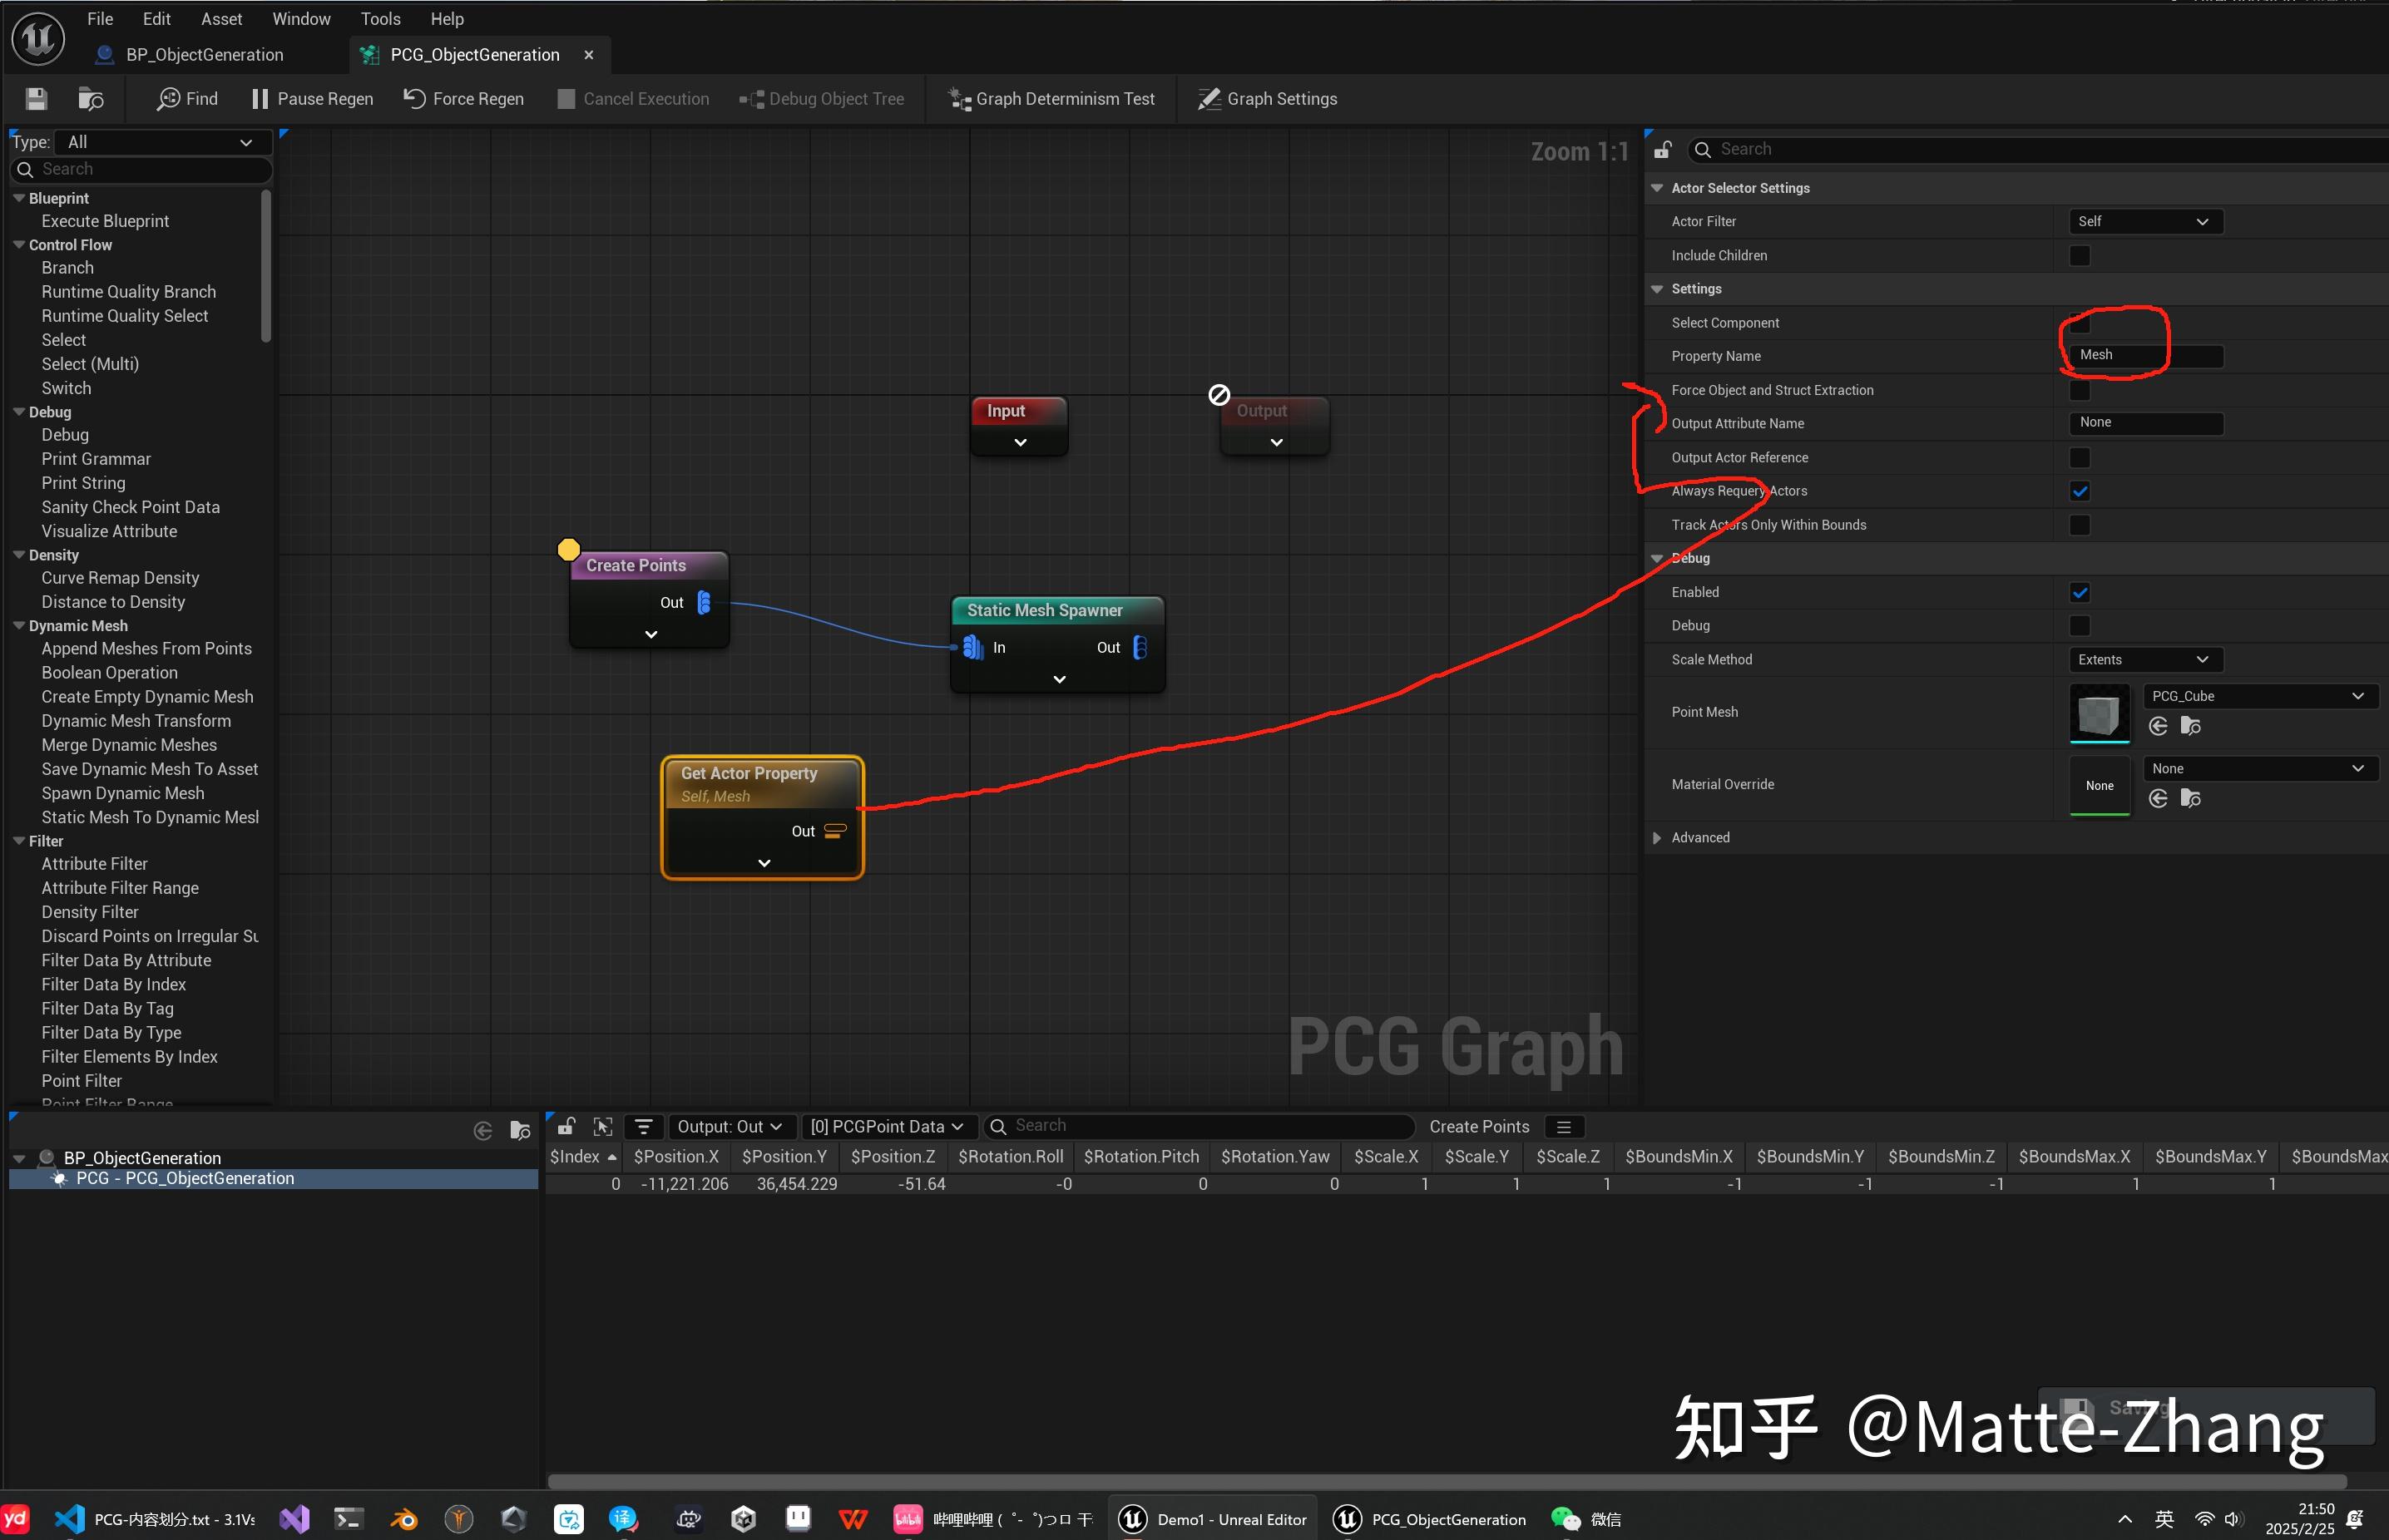This screenshot has height=1540, width=2389.
Task: Enable the Include Children checkbox
Action: (2080, 255)
